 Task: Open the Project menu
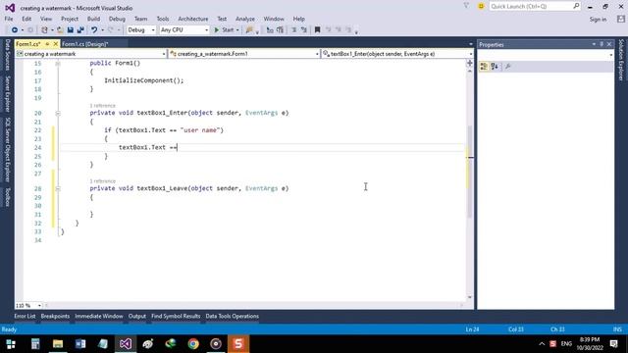pyautogui.click(x=70, y=19)
